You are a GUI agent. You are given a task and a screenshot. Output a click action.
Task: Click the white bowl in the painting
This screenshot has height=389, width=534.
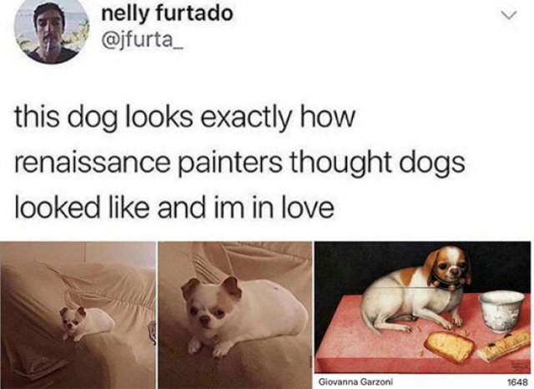click(x=501, y=312)
